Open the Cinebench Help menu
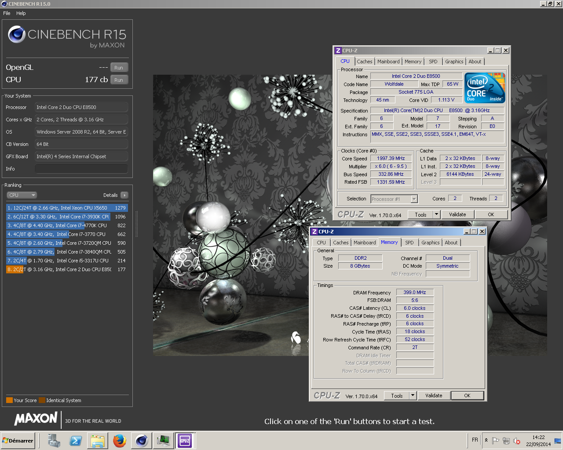 coord(21,13)
